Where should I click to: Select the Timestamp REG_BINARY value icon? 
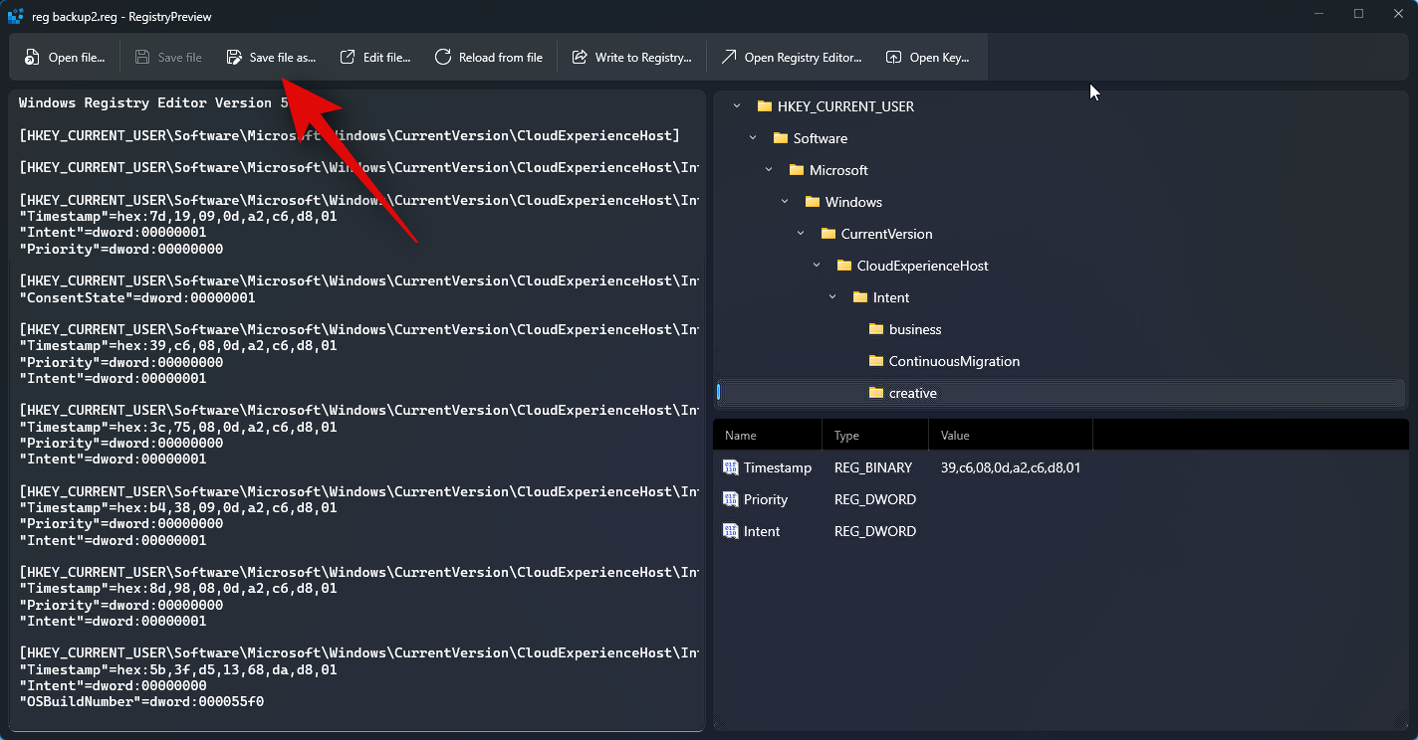[x=731, y=467]
